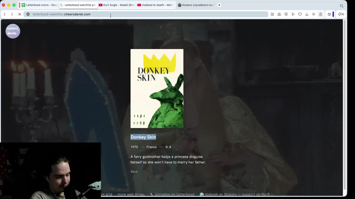
Task: Go back in browser history
Action: click(x=5, y=14)
